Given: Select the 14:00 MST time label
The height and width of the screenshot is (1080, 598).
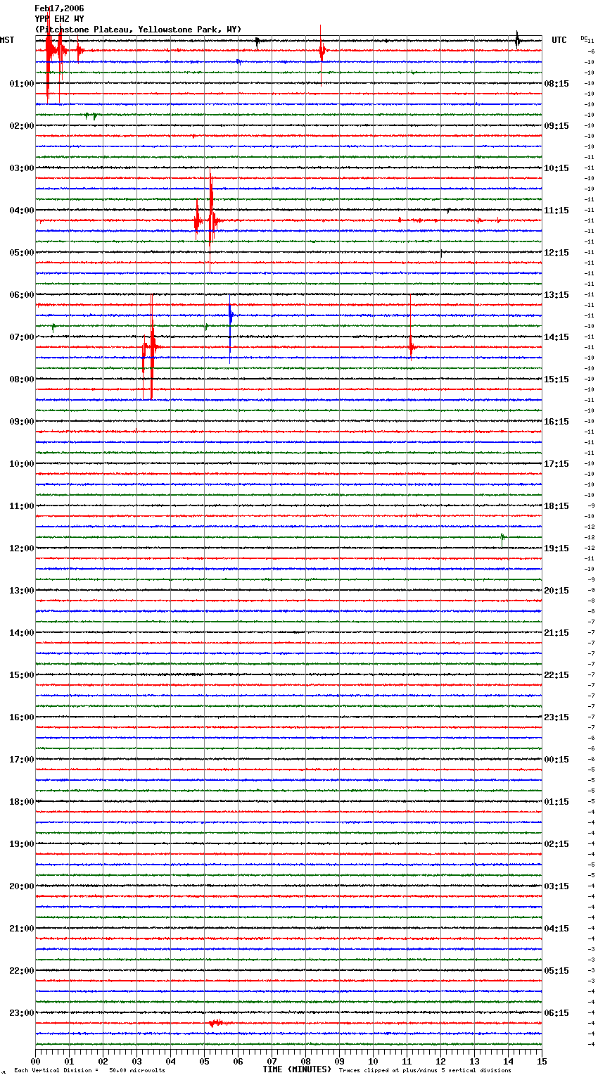Looking at the screenshot, I should click(21, 633).
